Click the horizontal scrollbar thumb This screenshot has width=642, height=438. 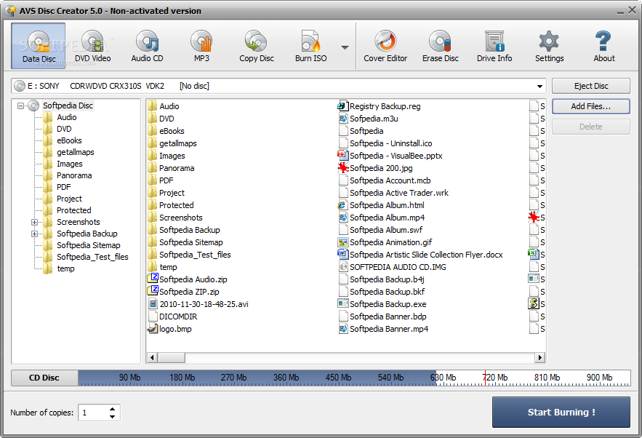[x=172, y=358]
